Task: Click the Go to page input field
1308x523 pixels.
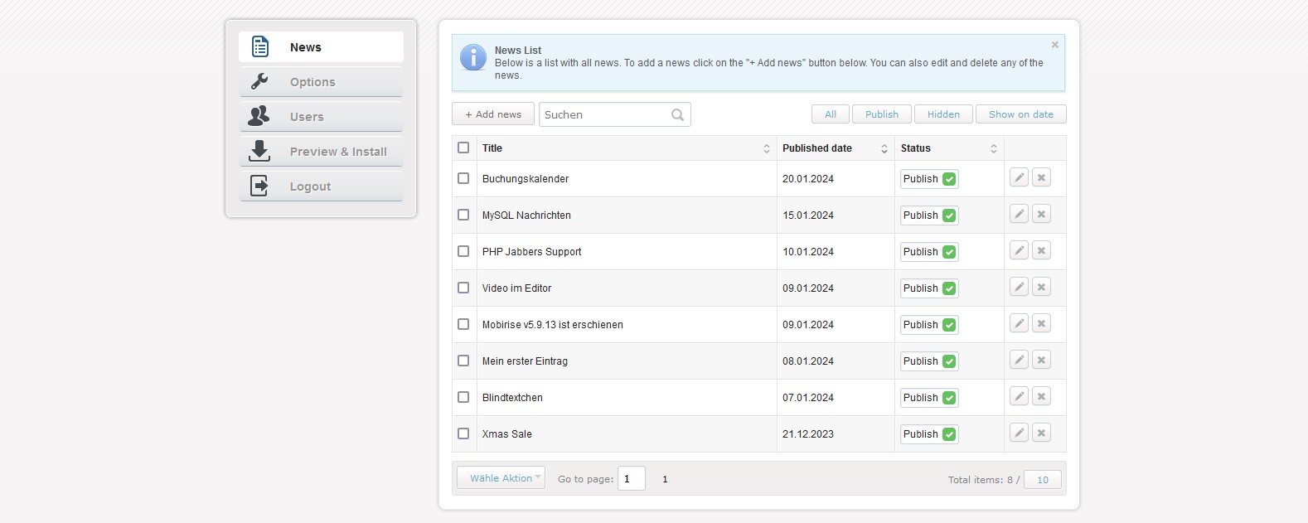Action: 631,478
